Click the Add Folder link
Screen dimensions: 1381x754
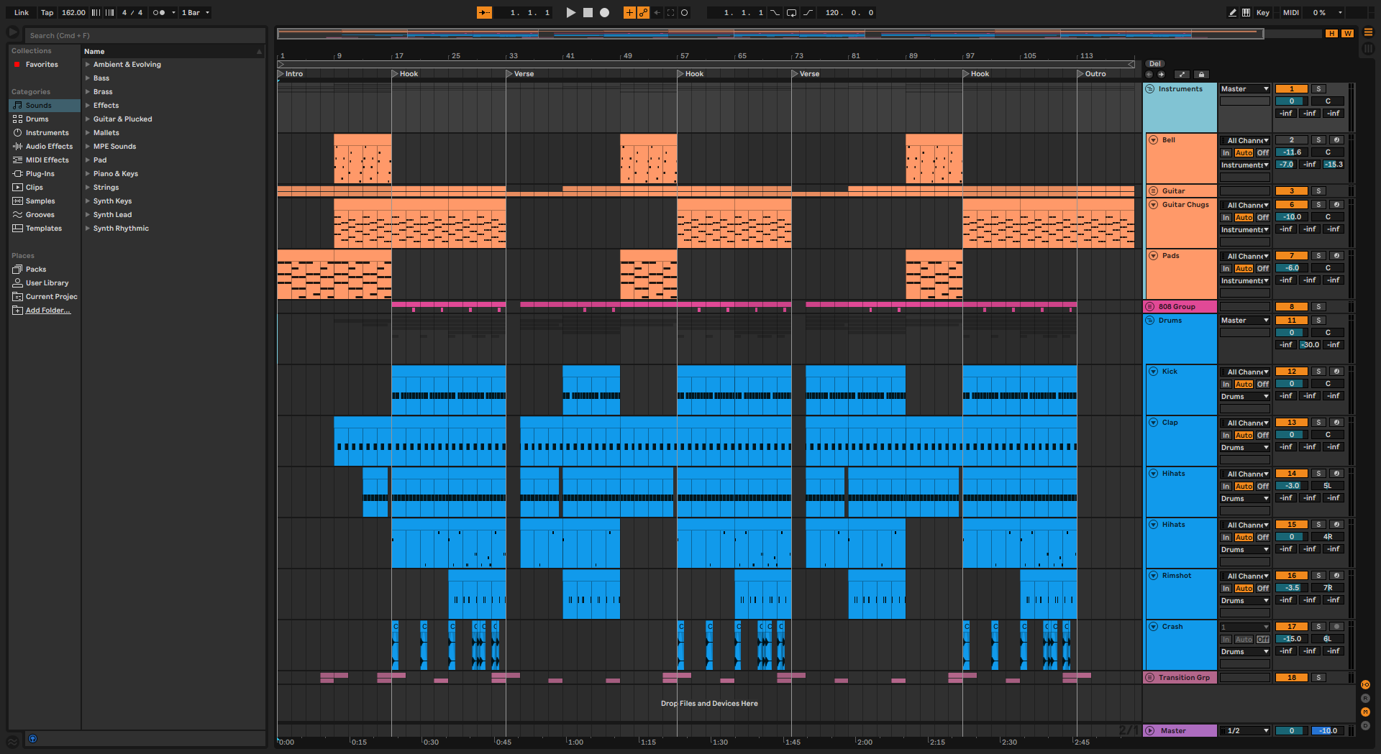pos(47,311)
